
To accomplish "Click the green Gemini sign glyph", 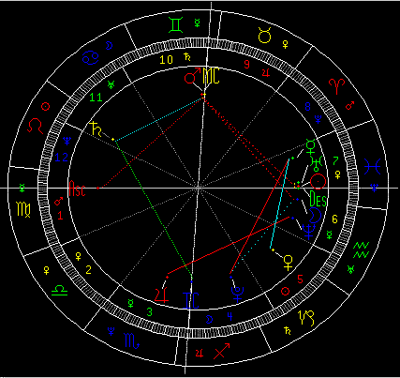I will [176, 25].
